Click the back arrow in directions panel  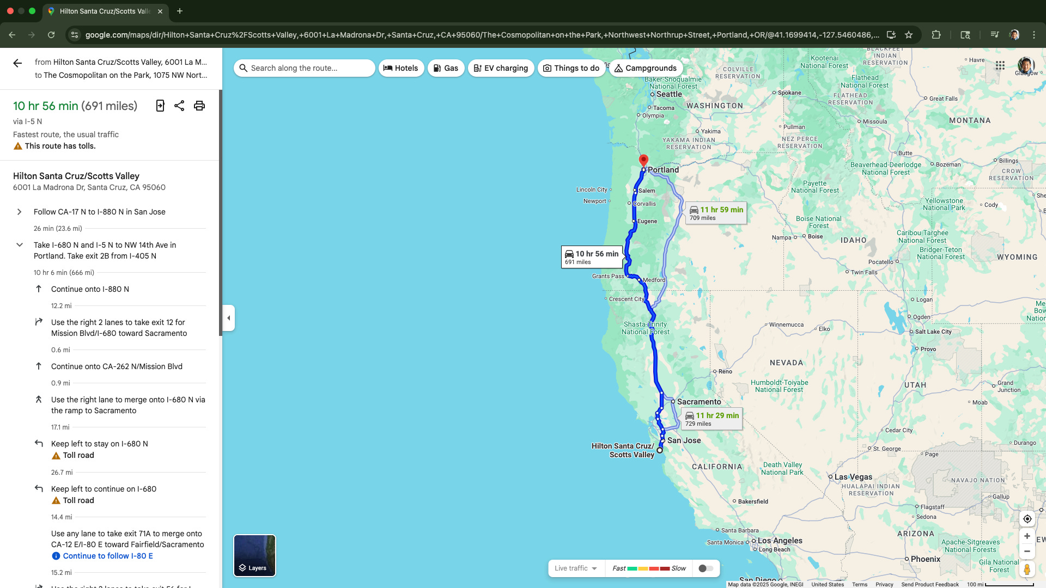click(x=17, y=64)
